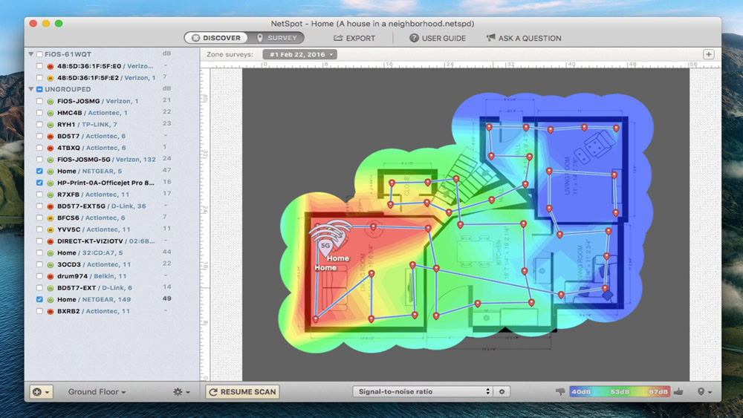Click the Export share icon

coord(338,38)
